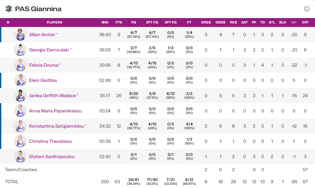This screenshot has height=188, width=315.
Task: Click the PLAYERS column header
Action: [x=54, y=23]
